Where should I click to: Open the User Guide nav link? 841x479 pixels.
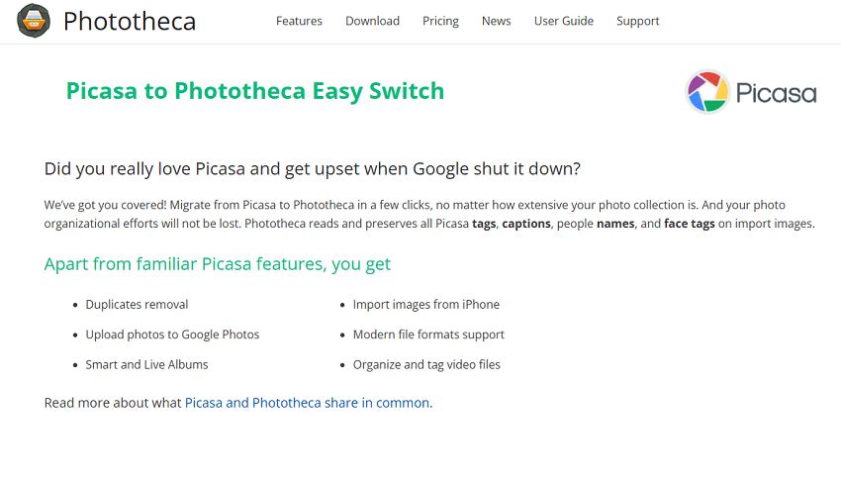(x=563, y=21)
